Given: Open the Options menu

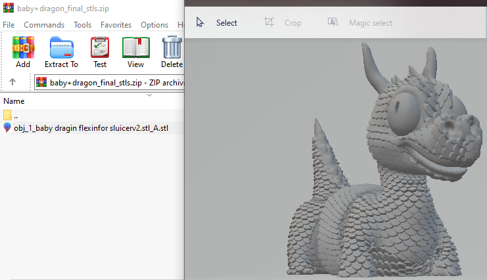Looking at the screenshot, I should coord(154,25).
